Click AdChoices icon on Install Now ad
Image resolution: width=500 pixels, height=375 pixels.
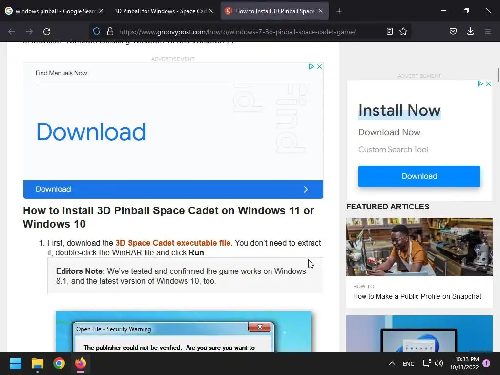480,84
